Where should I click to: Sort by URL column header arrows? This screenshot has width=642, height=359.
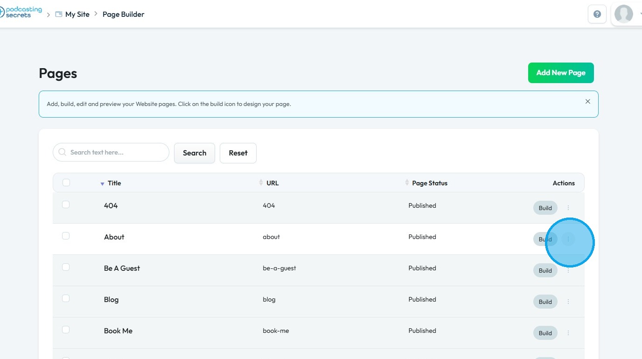coord(261,183)
